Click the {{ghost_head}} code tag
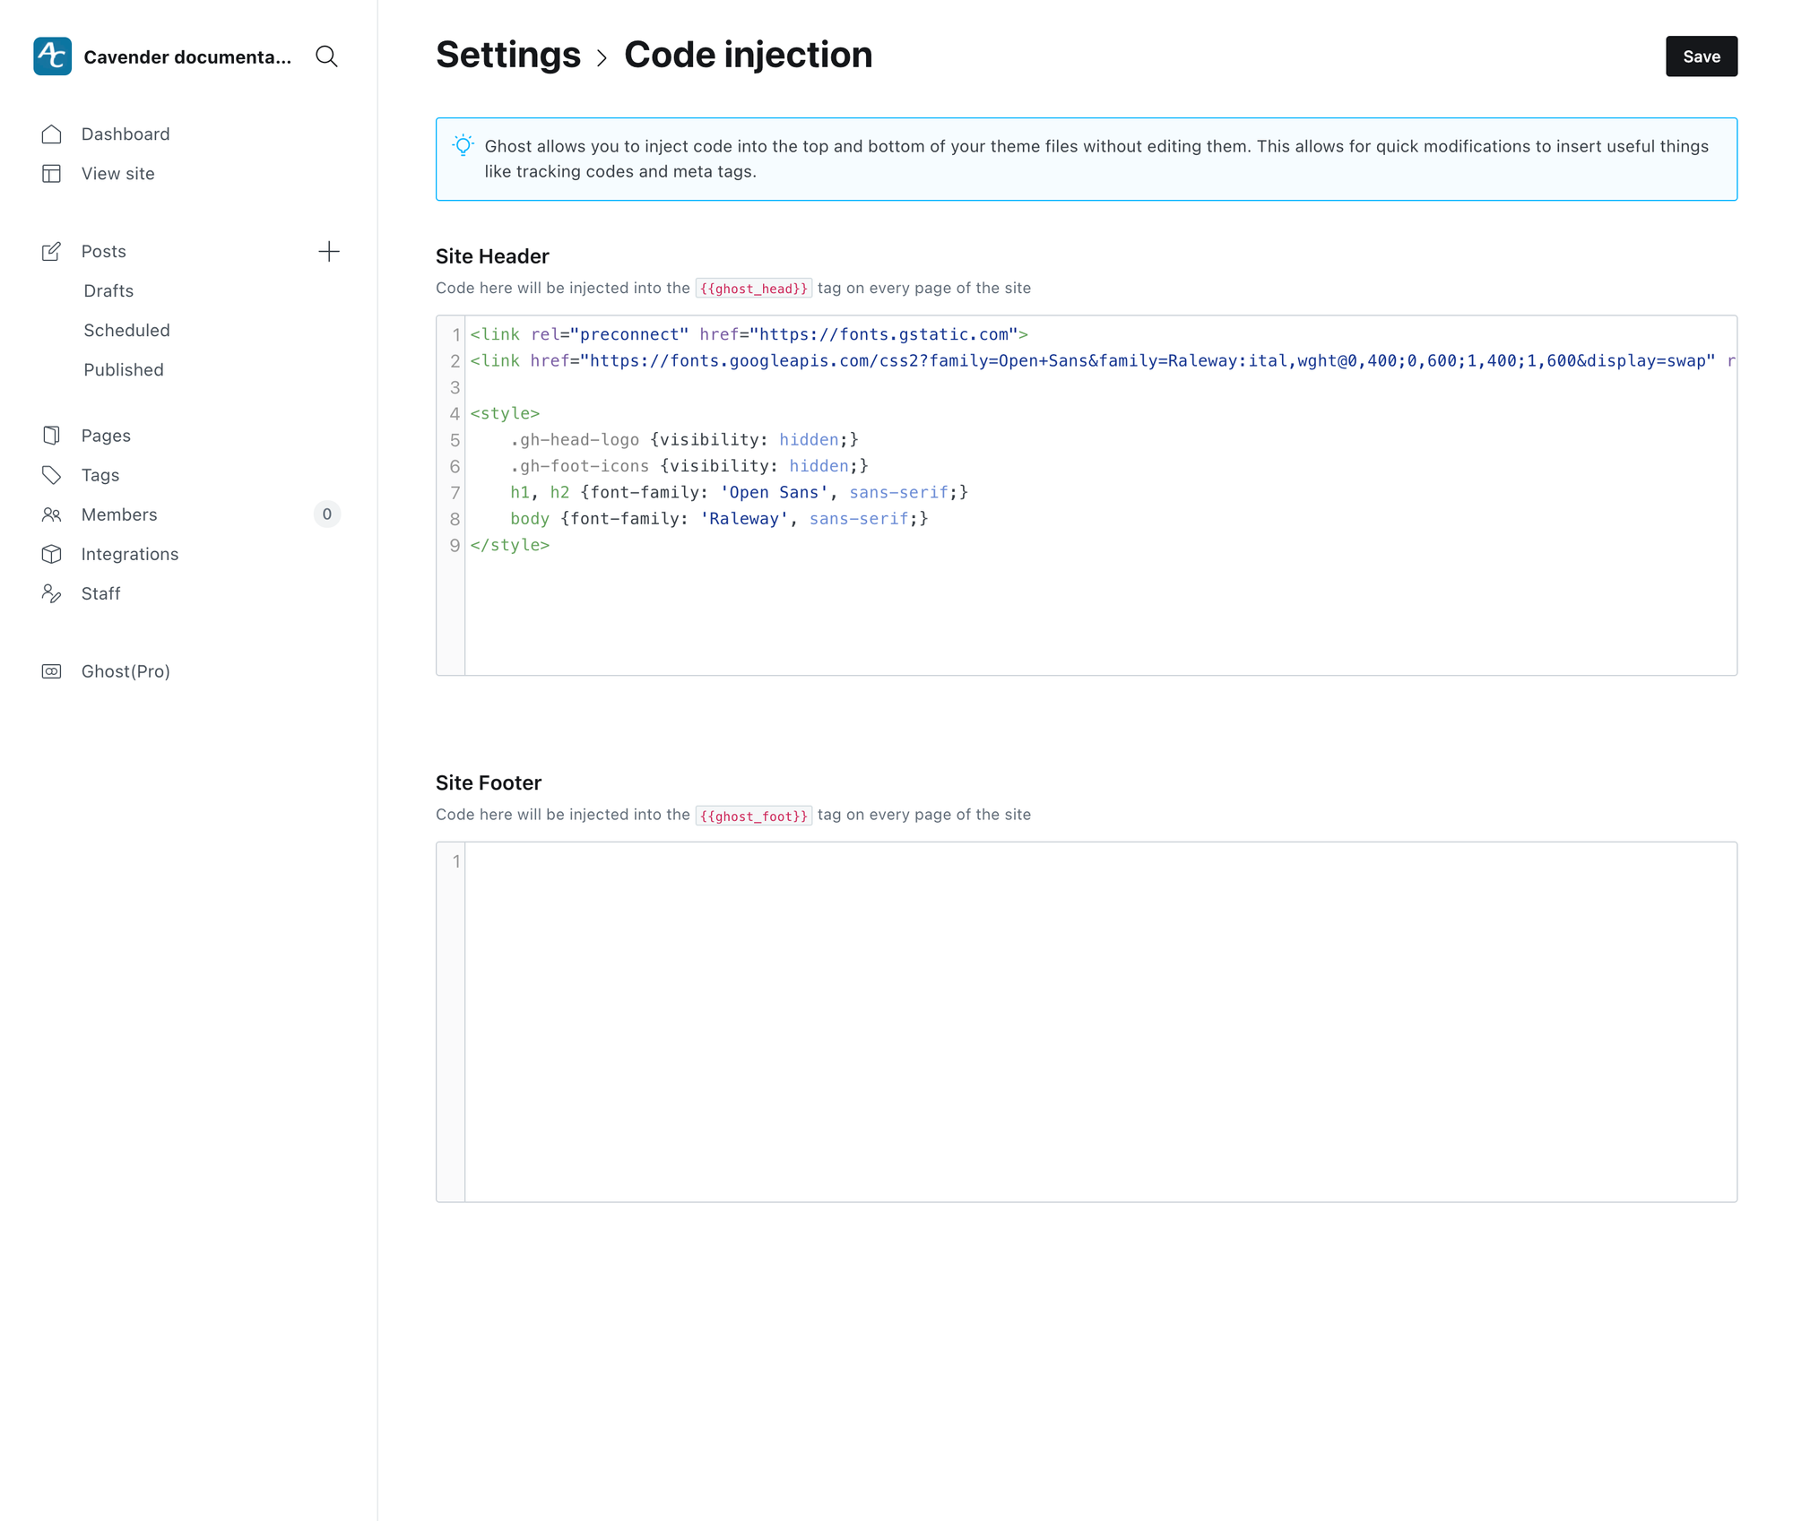The width and height of the screenshot is (1793, 1521). tap(754, 289)
